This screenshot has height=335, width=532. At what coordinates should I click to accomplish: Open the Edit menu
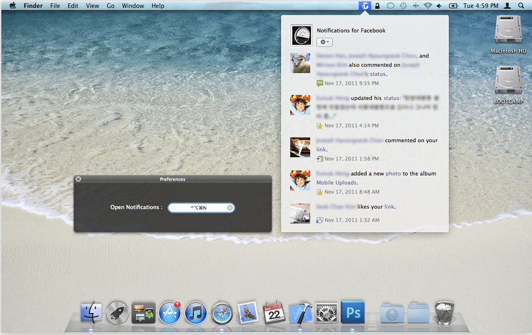click(x=73, y=6)
